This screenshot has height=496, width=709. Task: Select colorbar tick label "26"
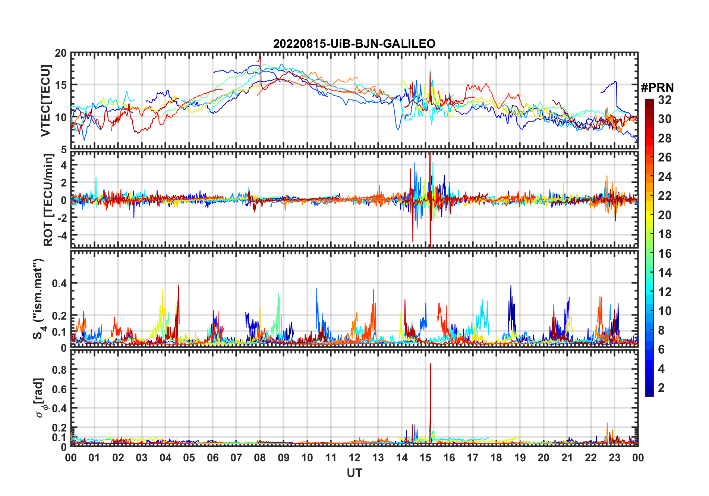point(665,157)
